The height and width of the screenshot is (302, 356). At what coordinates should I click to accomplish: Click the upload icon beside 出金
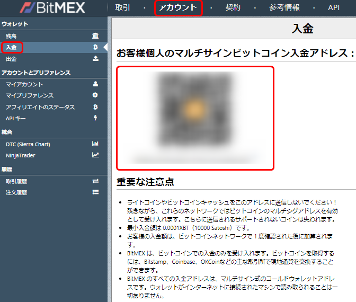[x=95, y=58]
